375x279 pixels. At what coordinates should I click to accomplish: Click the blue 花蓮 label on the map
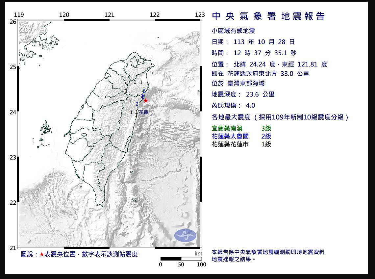[x=143, y=112]
